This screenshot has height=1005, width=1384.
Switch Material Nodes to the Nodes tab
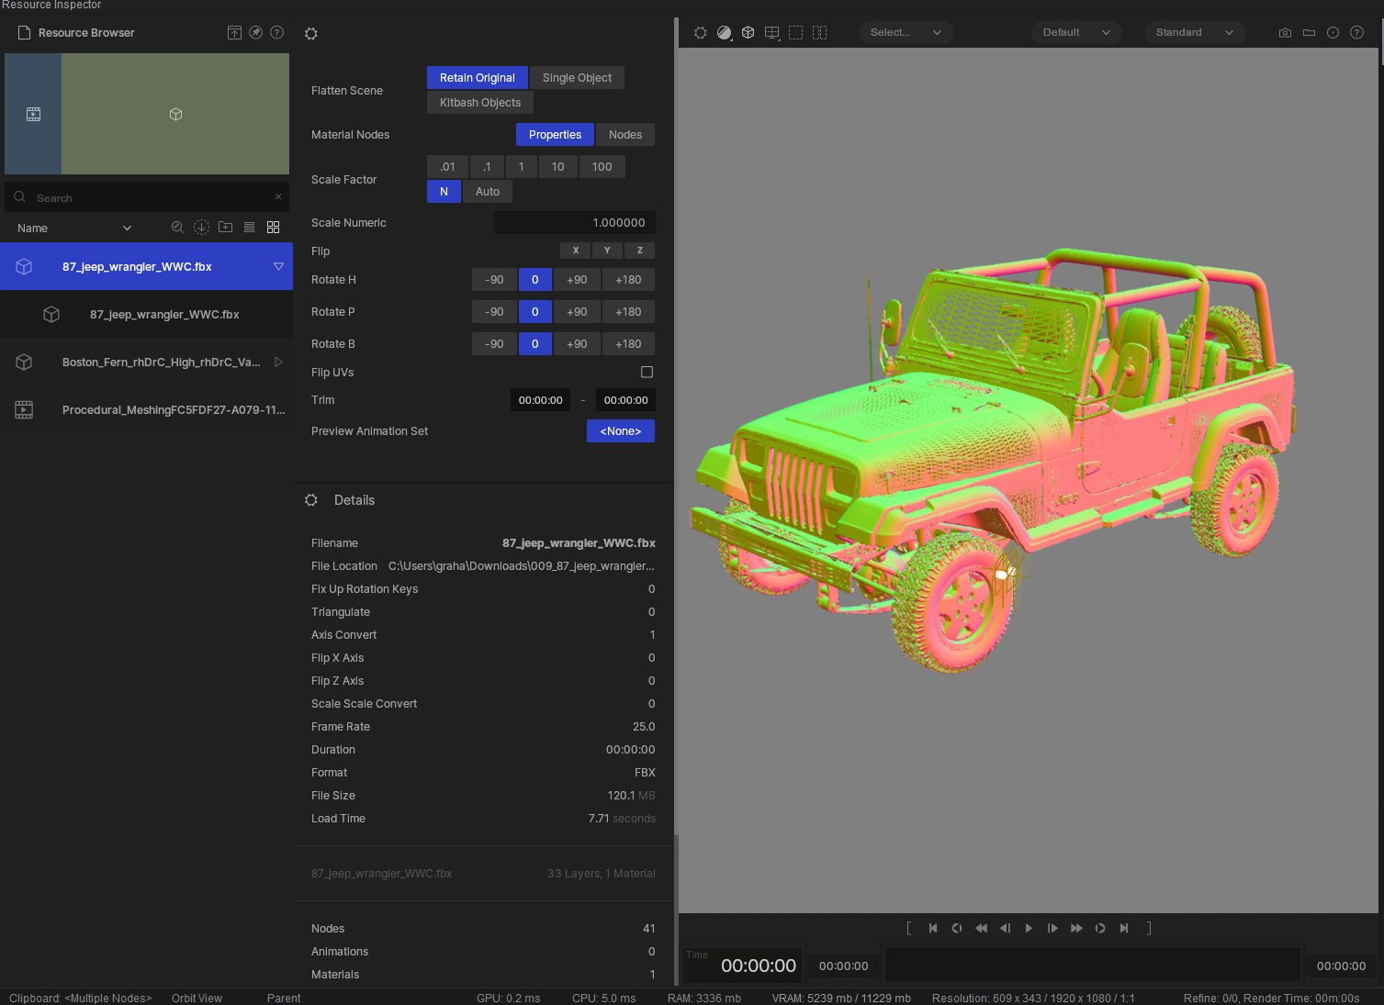point(625,134)
